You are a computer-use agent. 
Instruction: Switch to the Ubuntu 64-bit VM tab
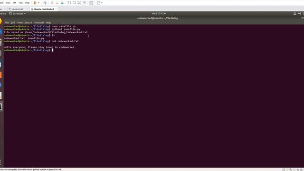pyautogui.click(x=17, y=9)
